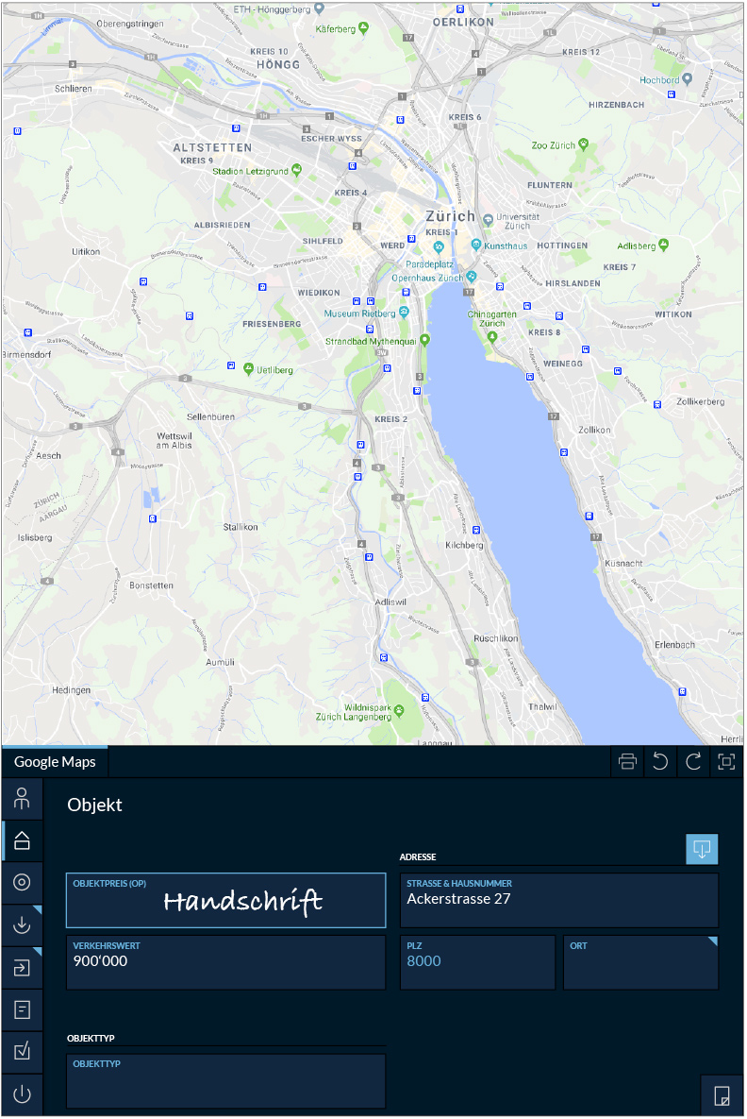This screenshot has width=747, height=1119.
Task: Click the power icon in sidebar
Action: pos(23,1095)
